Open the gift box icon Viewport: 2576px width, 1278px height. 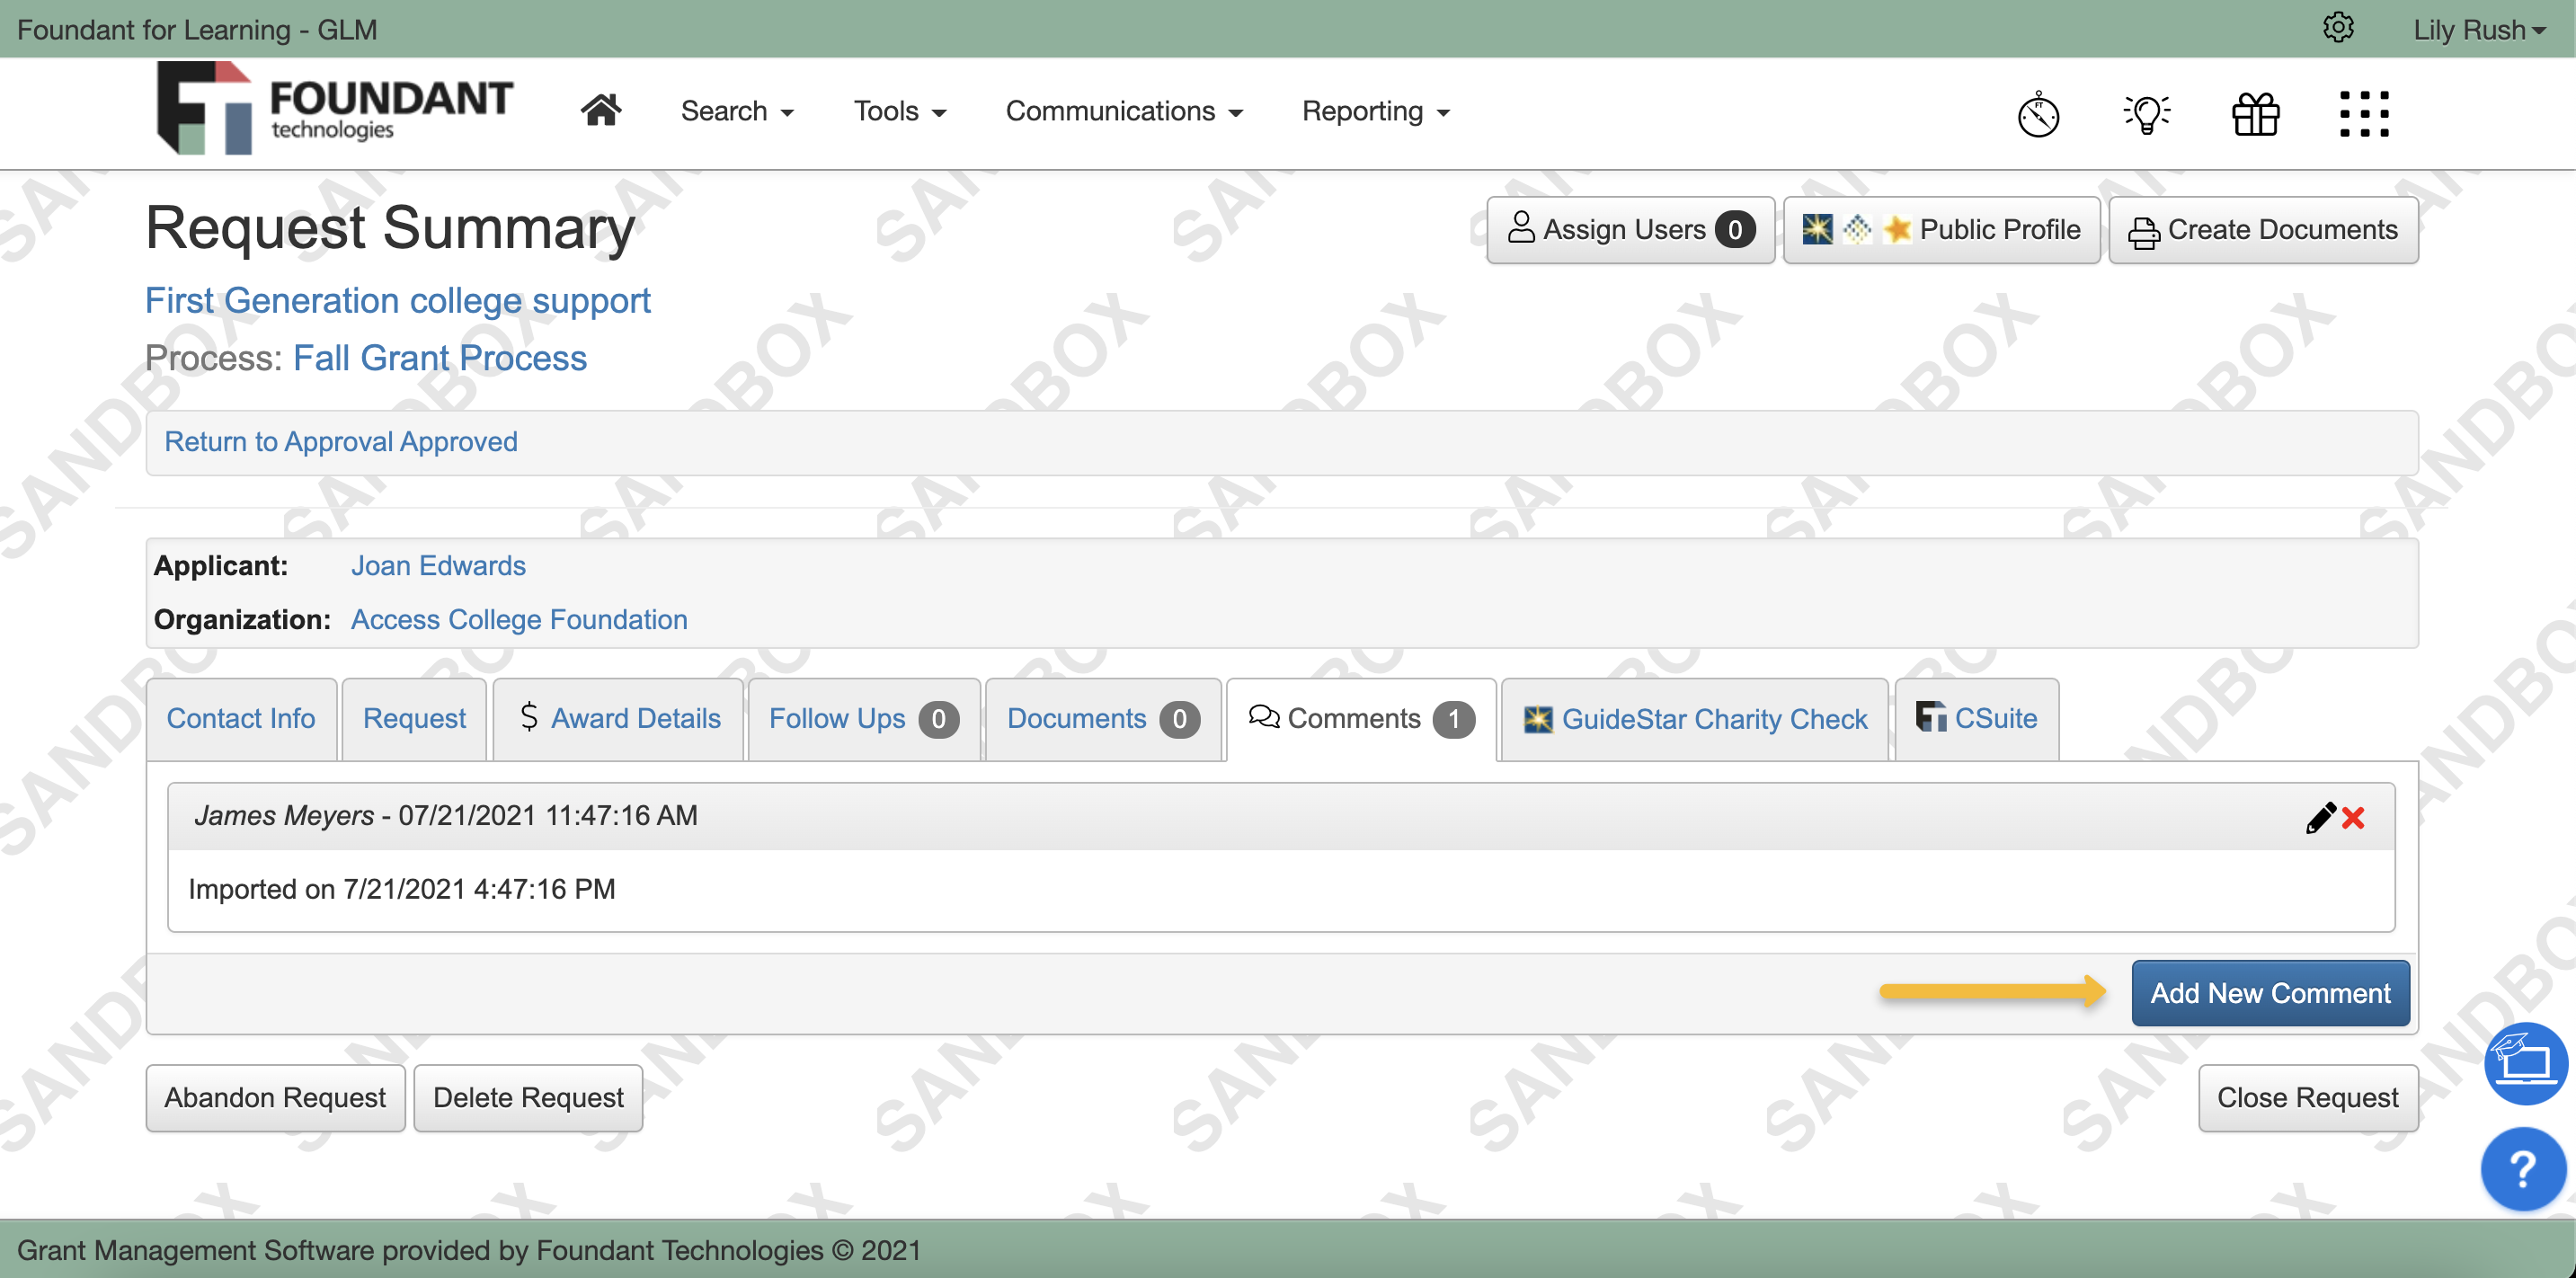pyautogui.click(x=2255, y=114)
